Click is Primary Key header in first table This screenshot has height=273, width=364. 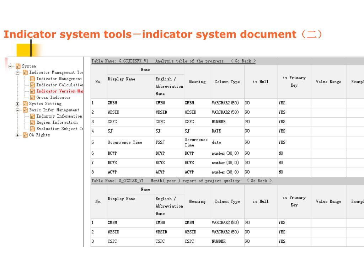pos(294,82)
